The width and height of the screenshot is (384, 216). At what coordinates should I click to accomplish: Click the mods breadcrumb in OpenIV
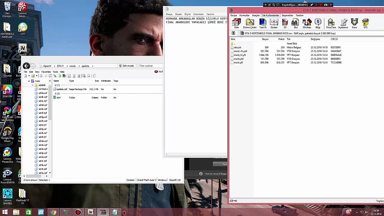tap(73, 66)
